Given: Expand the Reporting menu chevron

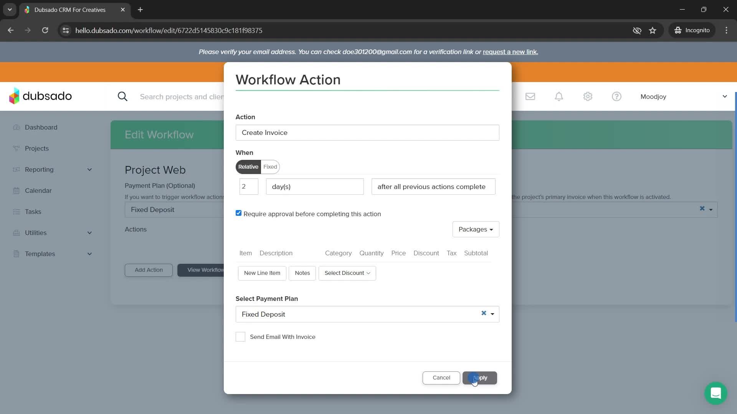Looking at the screenshot, I should pyautogui.click(x=89, y=169).
